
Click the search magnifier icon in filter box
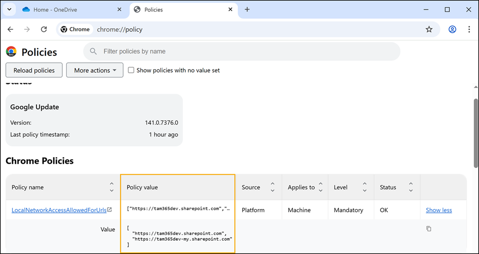[93, 51]
